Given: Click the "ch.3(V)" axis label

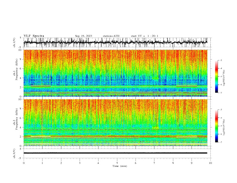Looking at the screenshot, I should pos(14,153).
